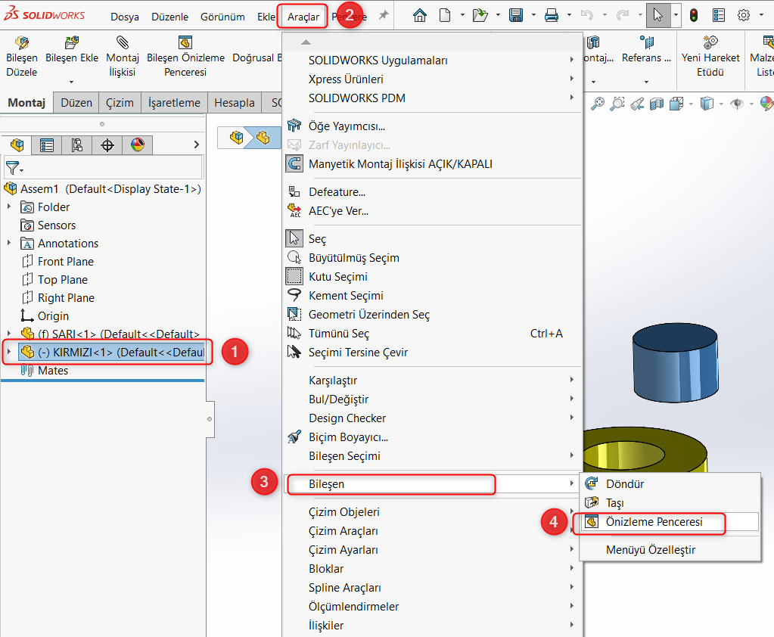Click the Home icon in the top toolbar
774x637 pixels.
(420, 16)
